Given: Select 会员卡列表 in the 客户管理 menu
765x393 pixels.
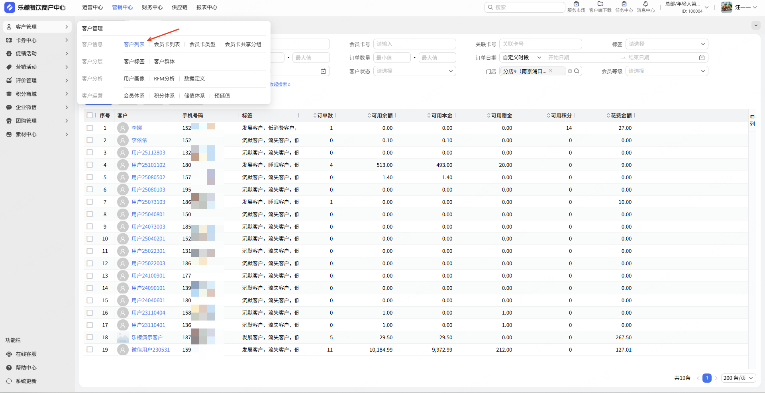Looking at the screenshot, I should [x=167, y=44].
